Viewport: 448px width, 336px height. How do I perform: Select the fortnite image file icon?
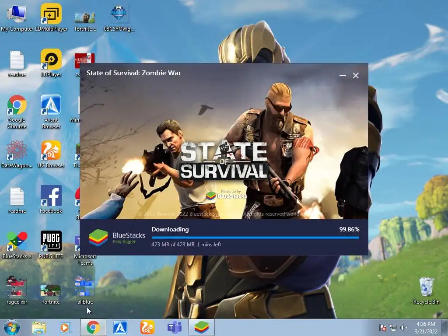[51, 294]
